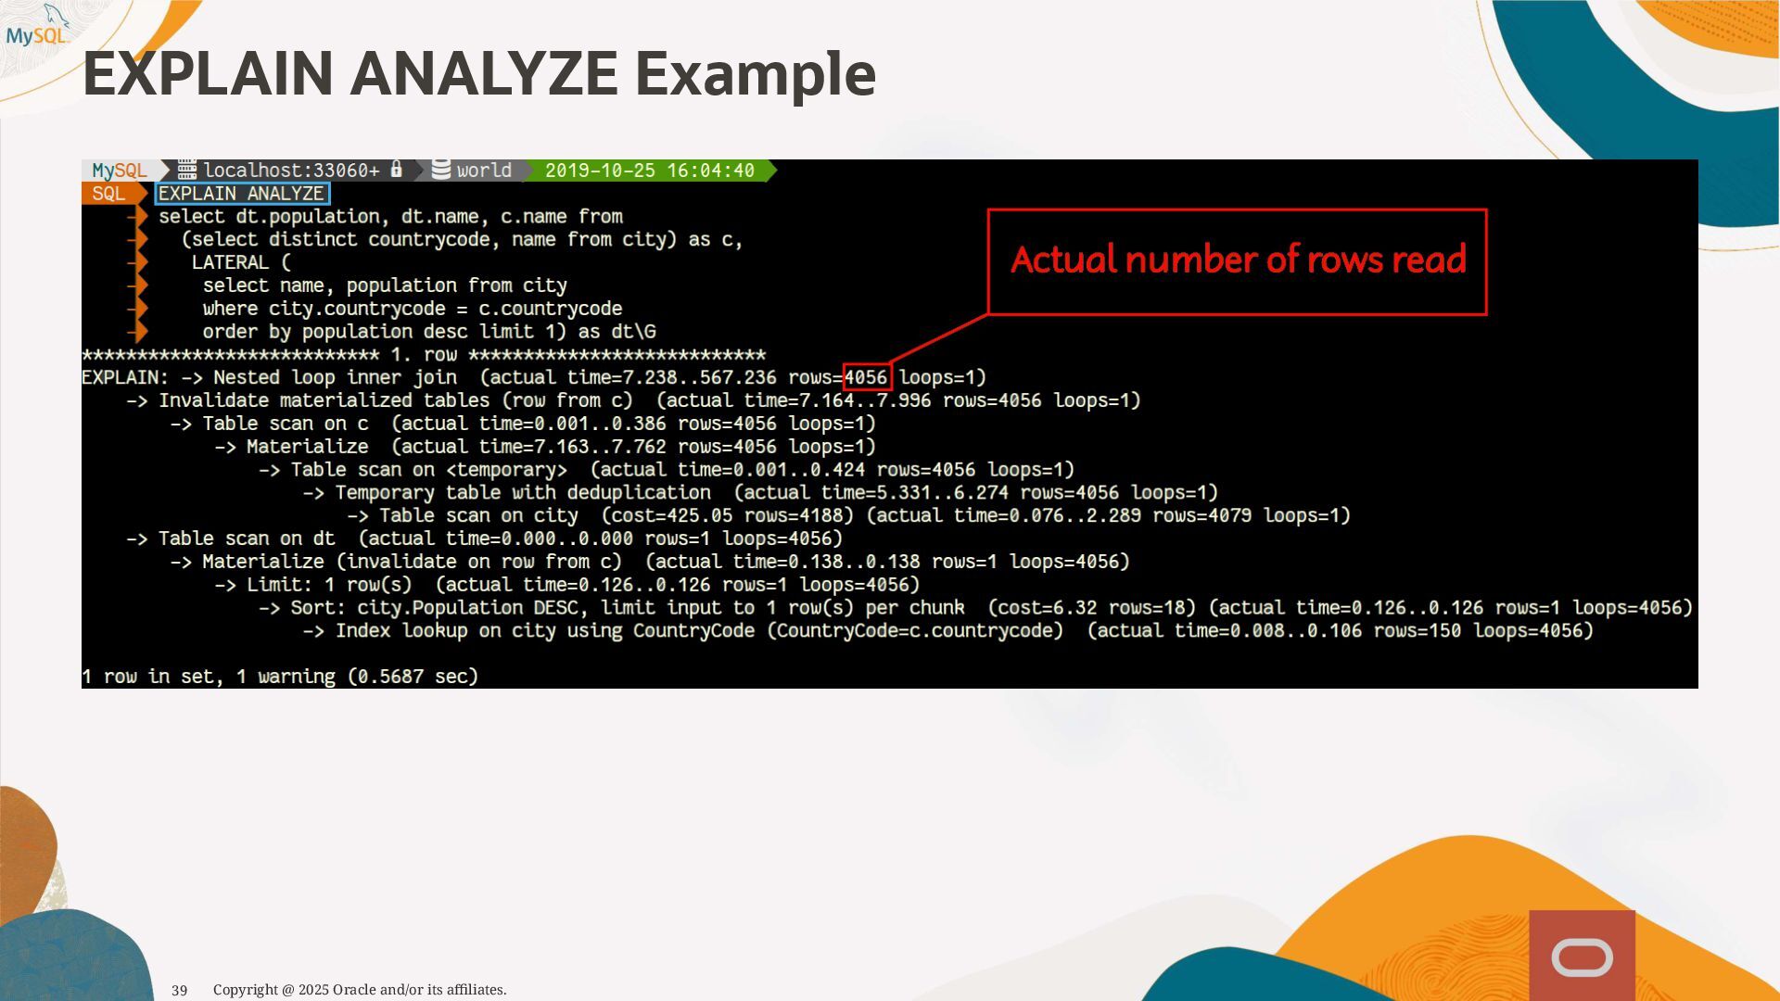
Task: Click the MySQL segment in shell prompt
Action: [x=120, y=171]
